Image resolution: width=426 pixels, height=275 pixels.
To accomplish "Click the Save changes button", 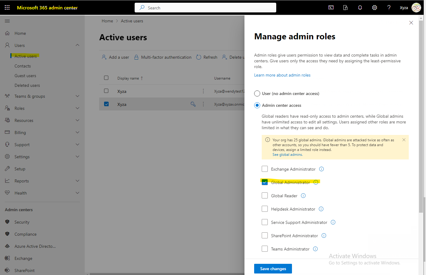I will pyautogui.click(x=273, y=269).
